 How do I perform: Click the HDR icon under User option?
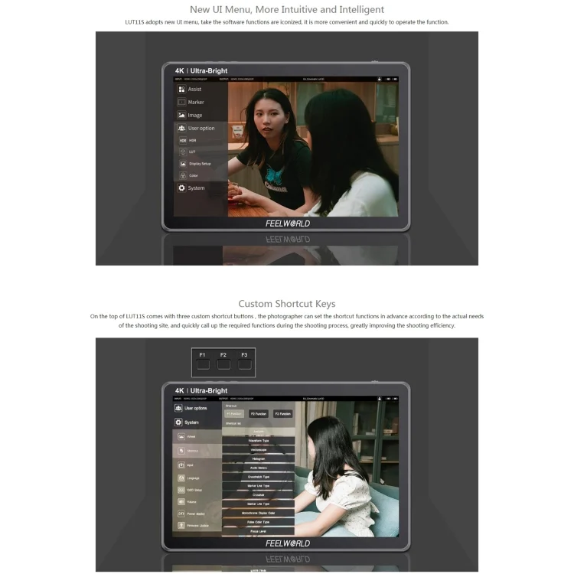(x=183, y=141)
